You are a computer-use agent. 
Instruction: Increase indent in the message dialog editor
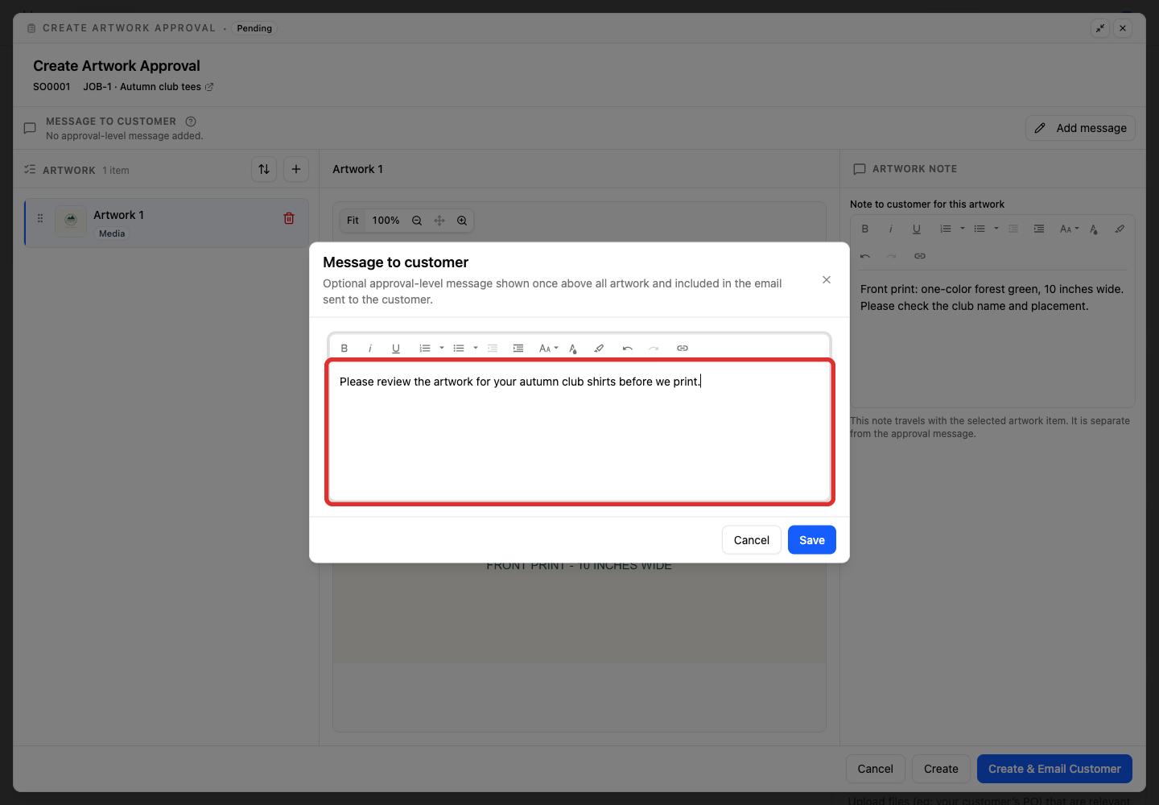518,349
